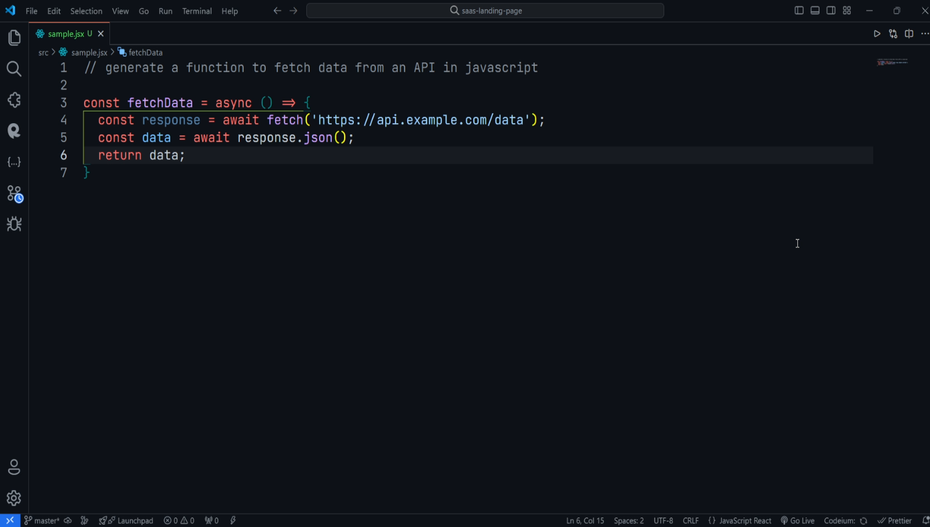
Task: Open the Help menu
Action: pyautogui.click(x=230, y=11)
